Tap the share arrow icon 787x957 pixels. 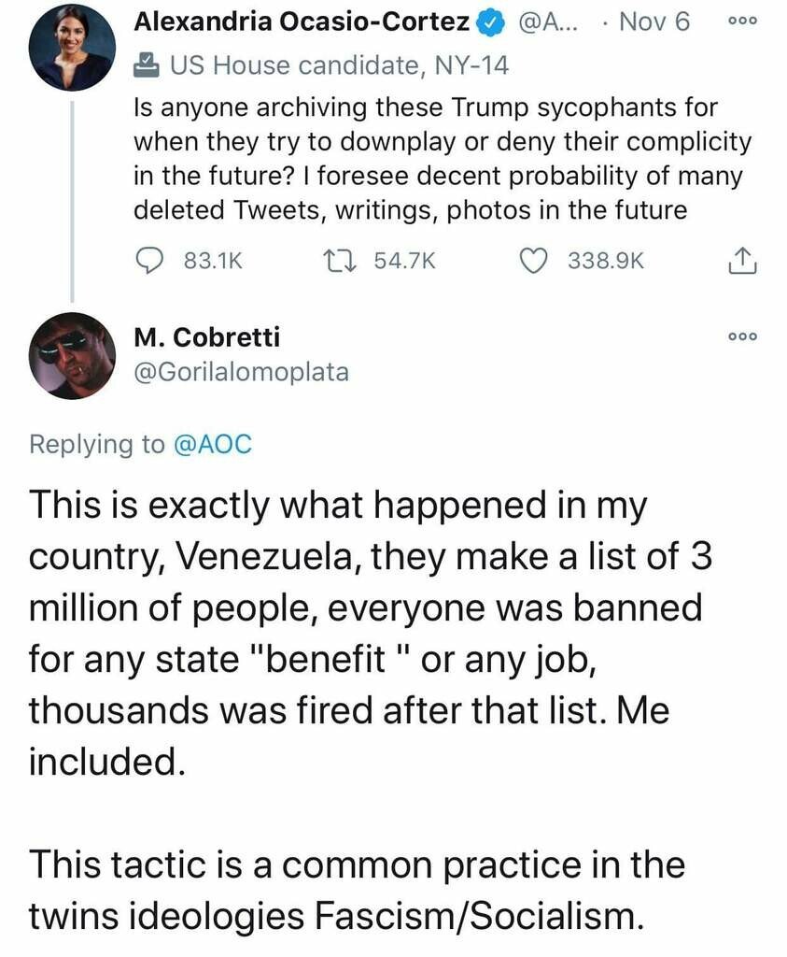coord(740,261)
